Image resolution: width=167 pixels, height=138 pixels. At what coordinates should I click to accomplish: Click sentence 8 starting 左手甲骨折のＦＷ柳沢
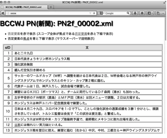[77, 97]
